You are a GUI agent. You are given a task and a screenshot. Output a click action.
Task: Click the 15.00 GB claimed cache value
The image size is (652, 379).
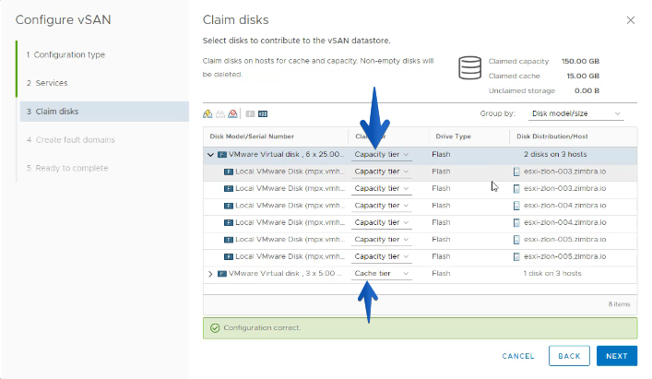583,76
